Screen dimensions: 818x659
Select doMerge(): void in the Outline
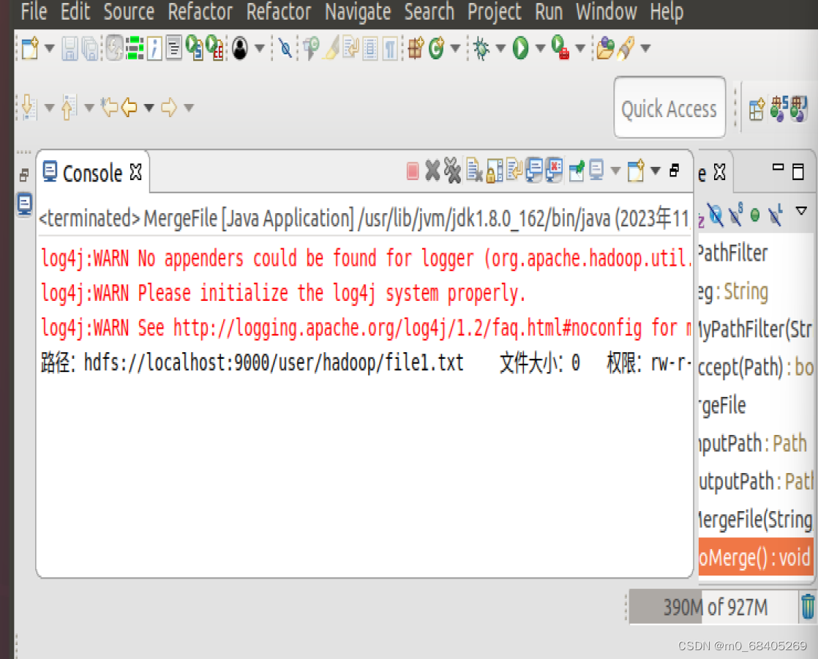point(757,557)
